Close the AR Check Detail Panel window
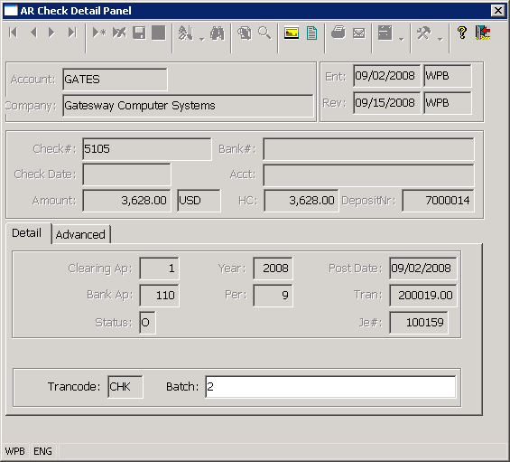The width and height of the screenshot is (510, 462). 498,11
